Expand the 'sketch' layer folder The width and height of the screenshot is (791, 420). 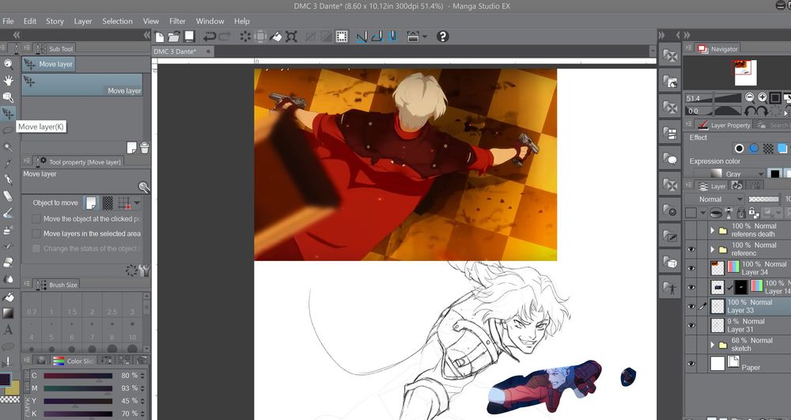tap(713, 345)
